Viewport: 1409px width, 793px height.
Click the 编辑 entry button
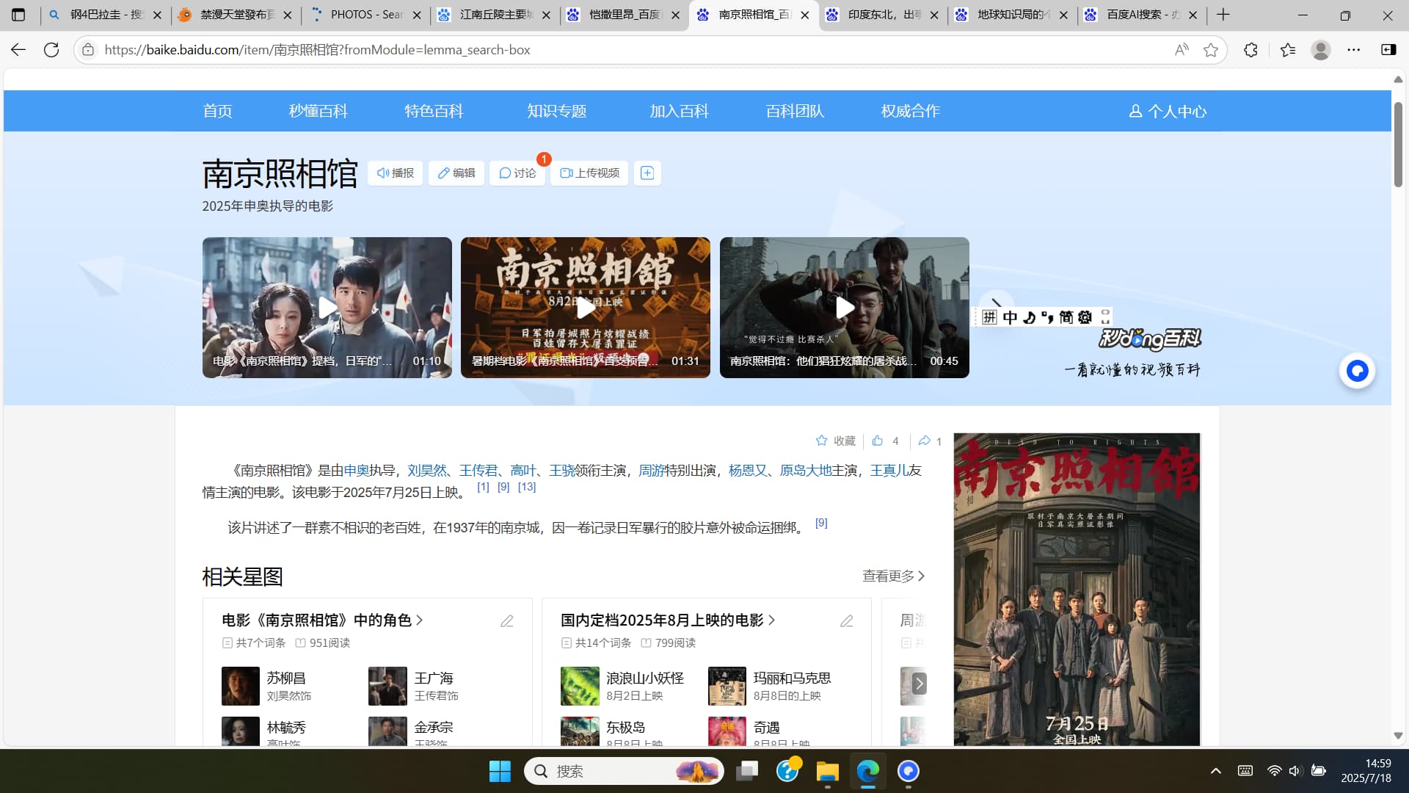point(456,173)
